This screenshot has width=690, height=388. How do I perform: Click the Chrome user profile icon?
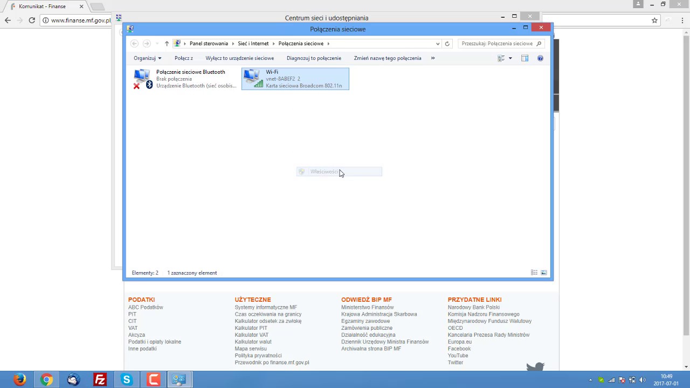[x=638, y=4]
